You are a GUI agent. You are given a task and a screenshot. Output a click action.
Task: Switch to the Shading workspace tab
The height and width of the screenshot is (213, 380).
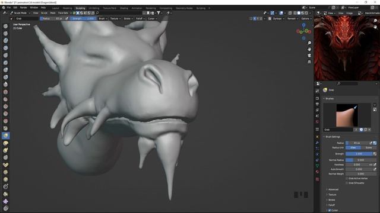tap(124, 8)
